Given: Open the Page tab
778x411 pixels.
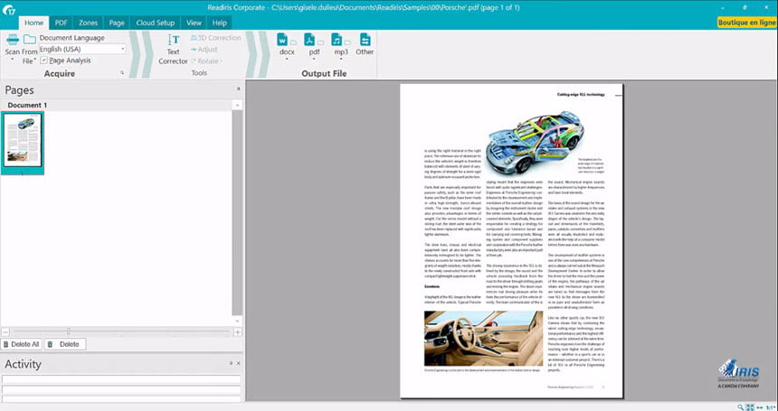Looking at the screenshot, I should [x=117, y=23].
